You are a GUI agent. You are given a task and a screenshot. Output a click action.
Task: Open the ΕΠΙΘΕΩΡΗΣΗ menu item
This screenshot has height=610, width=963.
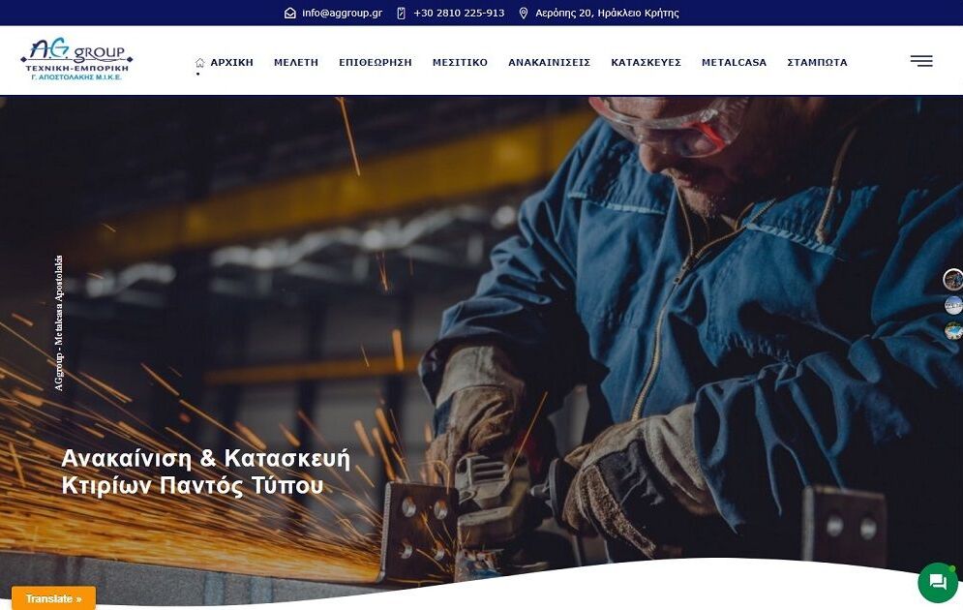click(376, 63)
